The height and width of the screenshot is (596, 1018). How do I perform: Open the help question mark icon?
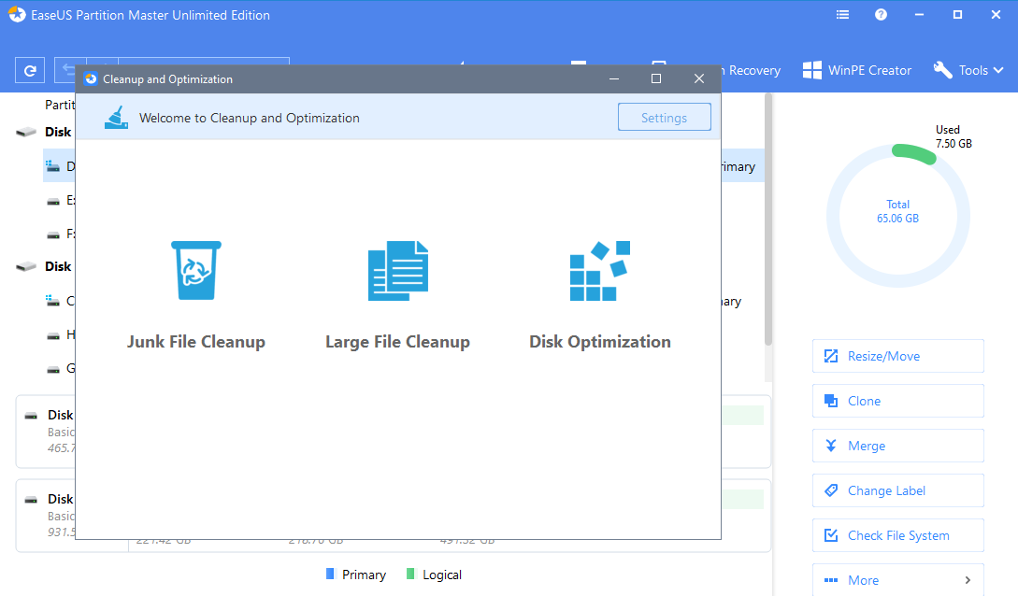pos(881,15)
